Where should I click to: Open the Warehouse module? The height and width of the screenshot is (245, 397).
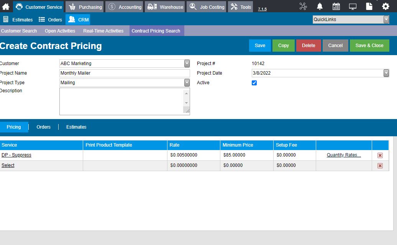pyautogui.click(x=165, y=7)
